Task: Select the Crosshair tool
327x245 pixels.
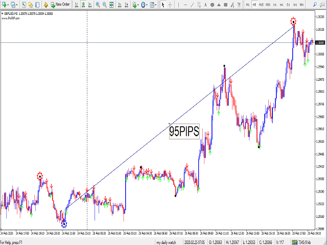Action: point(170,5)
